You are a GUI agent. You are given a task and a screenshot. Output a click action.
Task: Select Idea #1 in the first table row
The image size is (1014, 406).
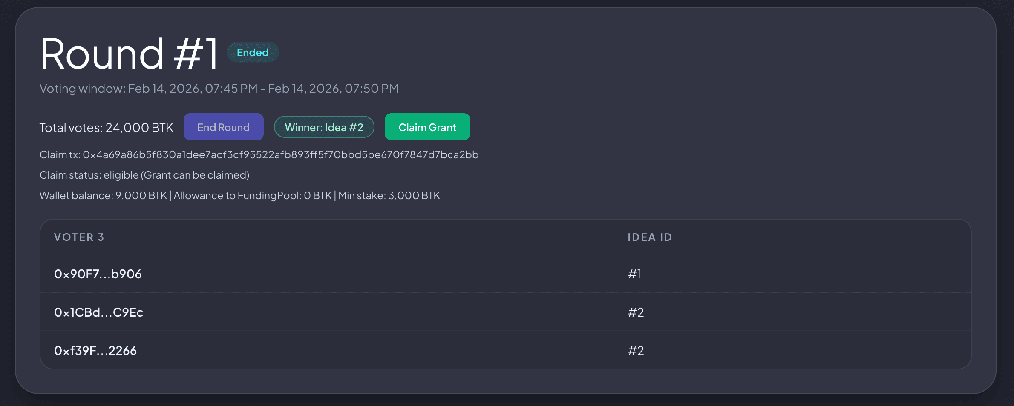(634, 274)
